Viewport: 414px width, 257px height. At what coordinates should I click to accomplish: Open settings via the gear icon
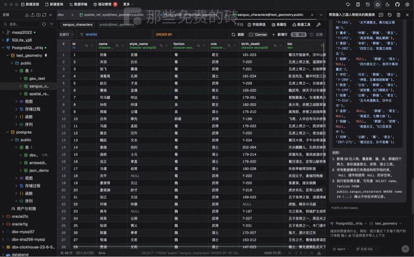[407, 4]
